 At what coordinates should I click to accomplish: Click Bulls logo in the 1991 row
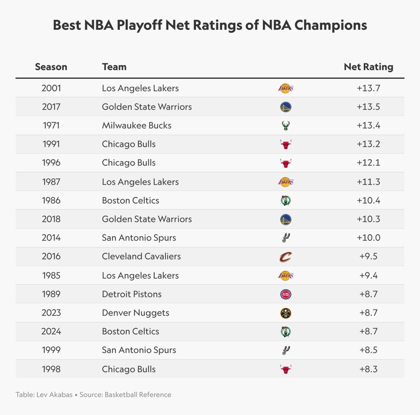click(x=286, y=144)
